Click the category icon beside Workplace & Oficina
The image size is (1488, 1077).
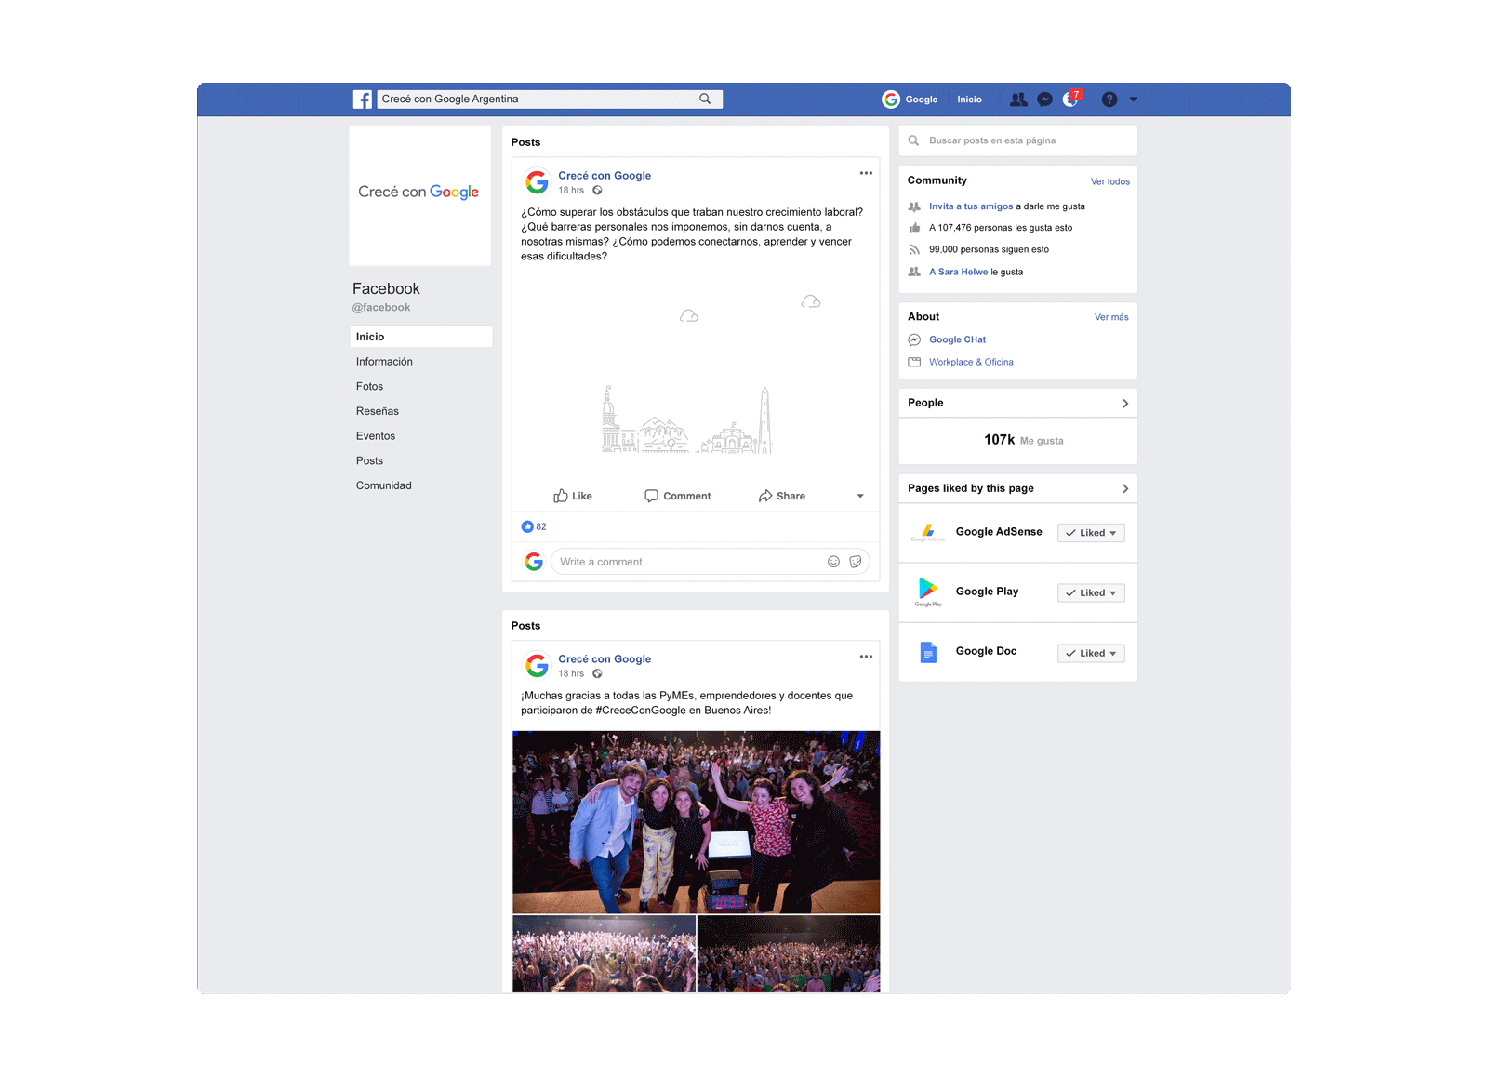click(x=914, y=362)
